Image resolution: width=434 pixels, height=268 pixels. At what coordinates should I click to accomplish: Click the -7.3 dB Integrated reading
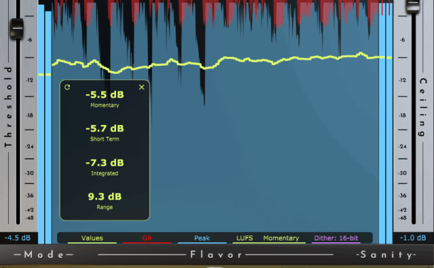pos(104,162)
